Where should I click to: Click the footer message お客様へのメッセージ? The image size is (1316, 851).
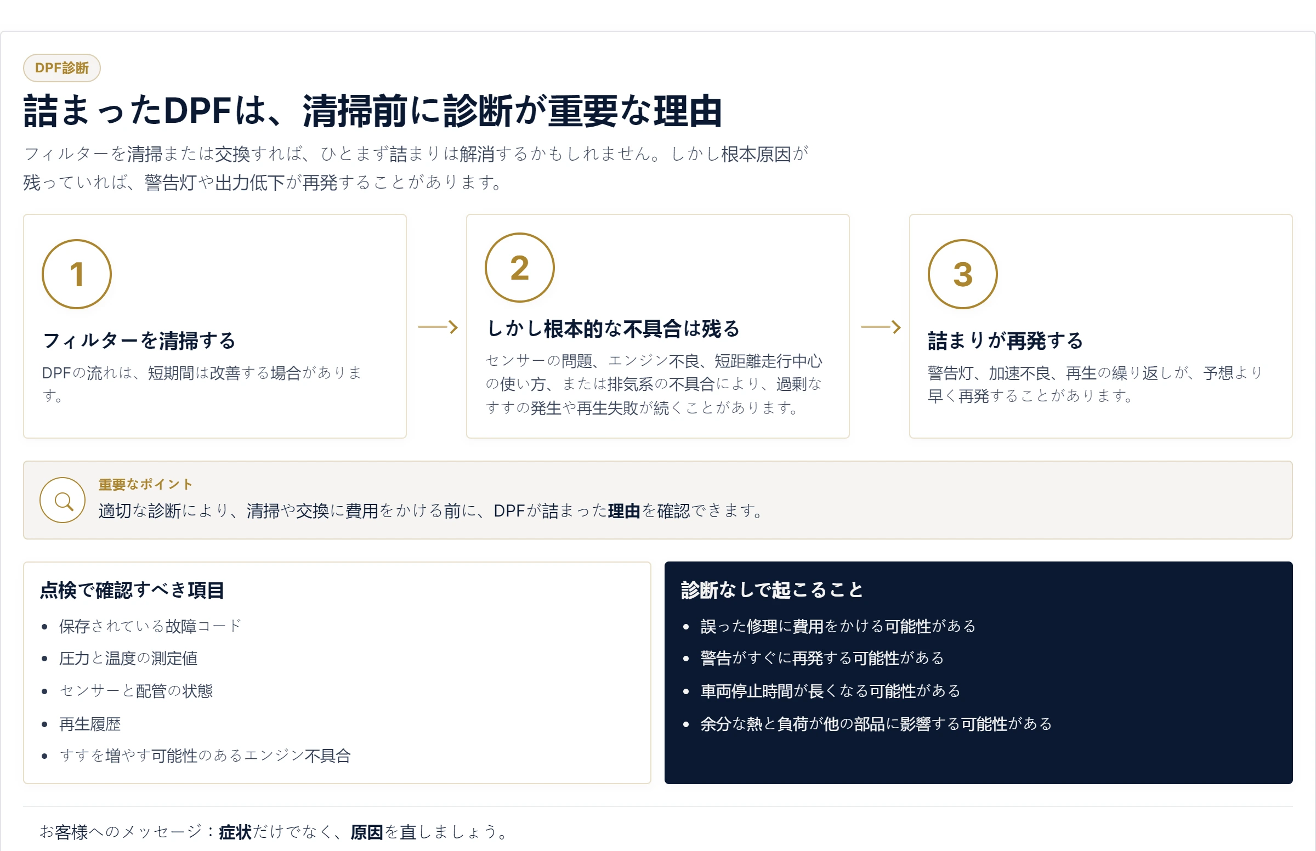pos(275,832)
